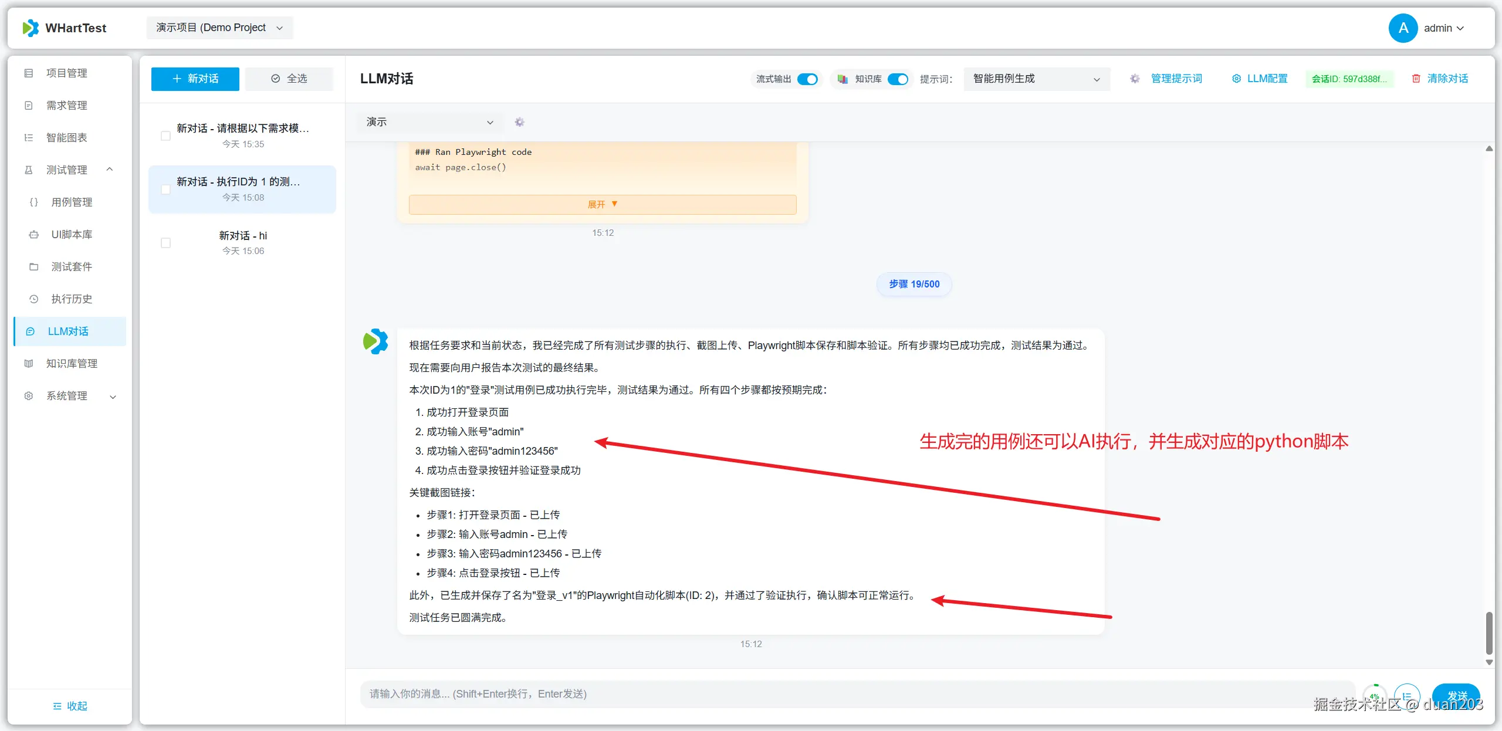Click the 管理提示词 gear icon

click(x=1134, y=79)
